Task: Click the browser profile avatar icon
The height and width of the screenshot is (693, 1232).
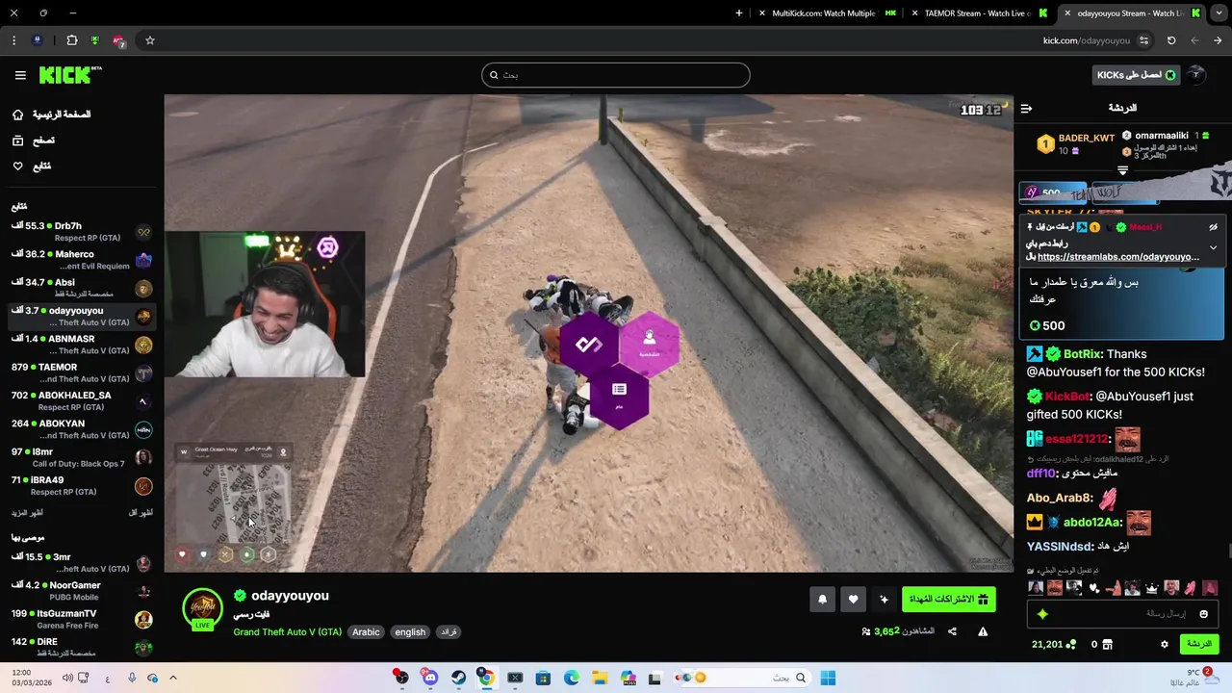Action: pyautogui.click(x=37, y=40)
